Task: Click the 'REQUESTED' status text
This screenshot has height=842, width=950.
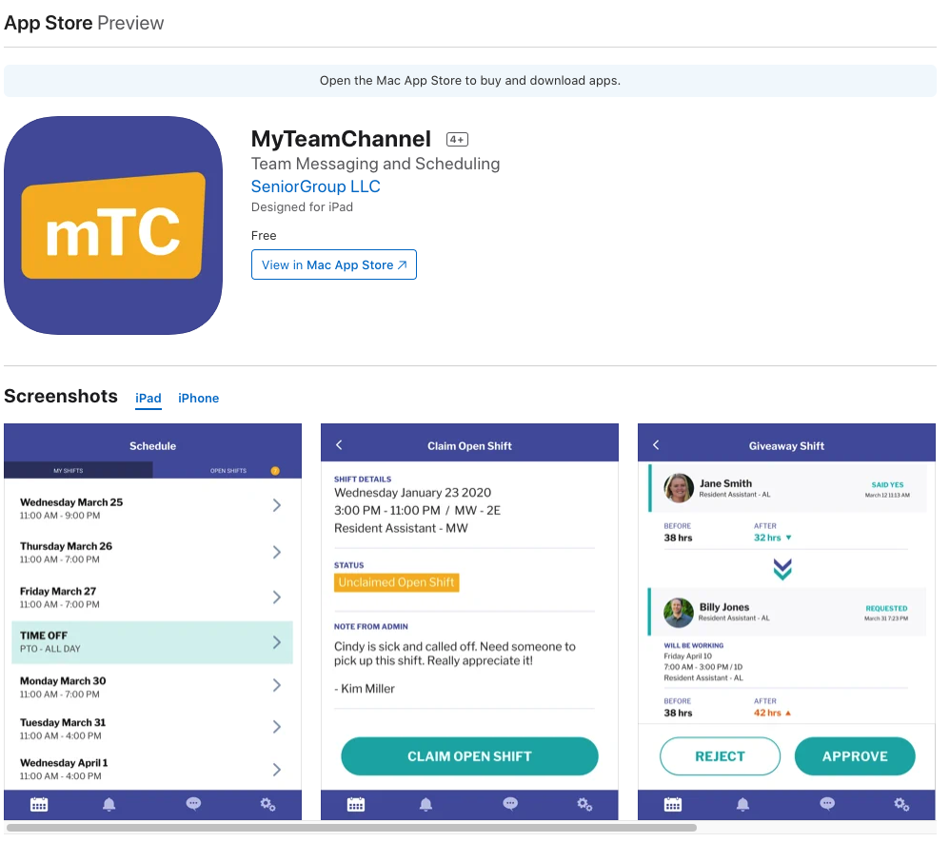Action: 886,608
